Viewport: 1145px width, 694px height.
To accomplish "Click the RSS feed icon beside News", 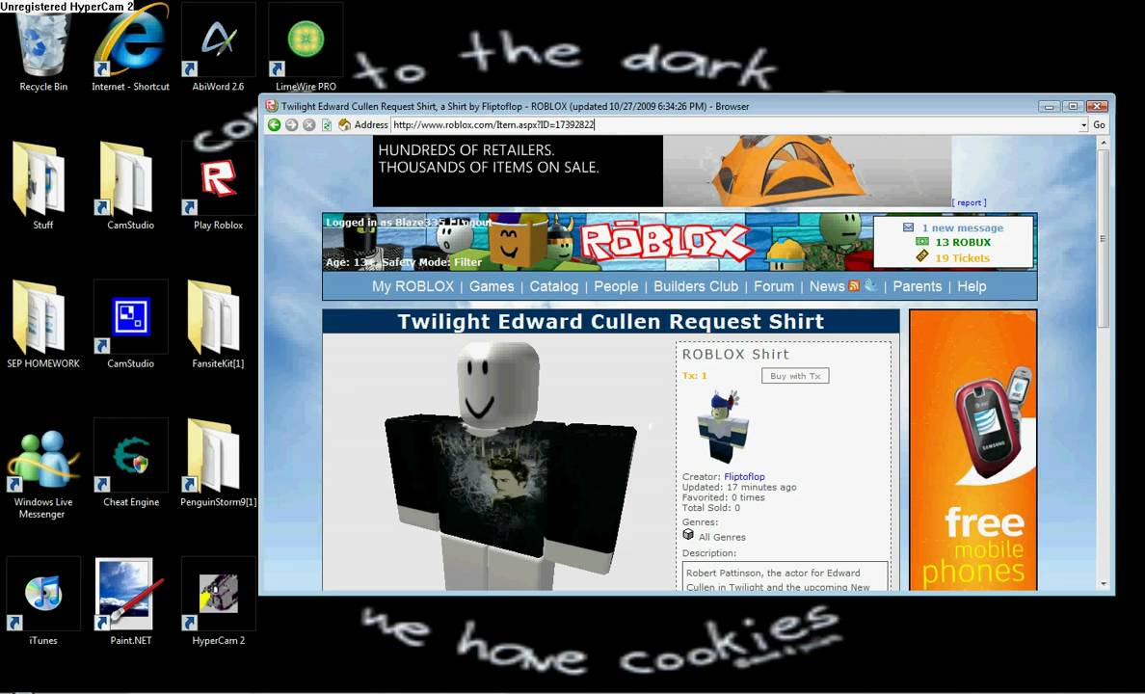I will 854,286.
